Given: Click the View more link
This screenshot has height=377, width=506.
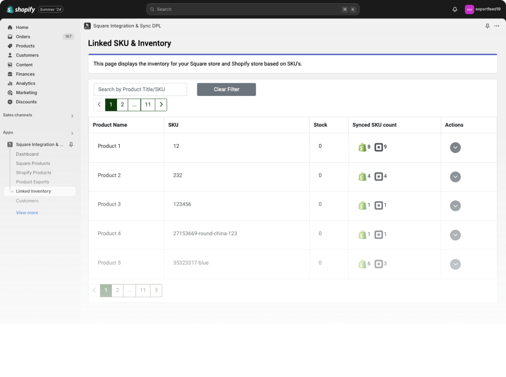Looking at the screenshot, I should pyautogui.click(x=27, y=212).
